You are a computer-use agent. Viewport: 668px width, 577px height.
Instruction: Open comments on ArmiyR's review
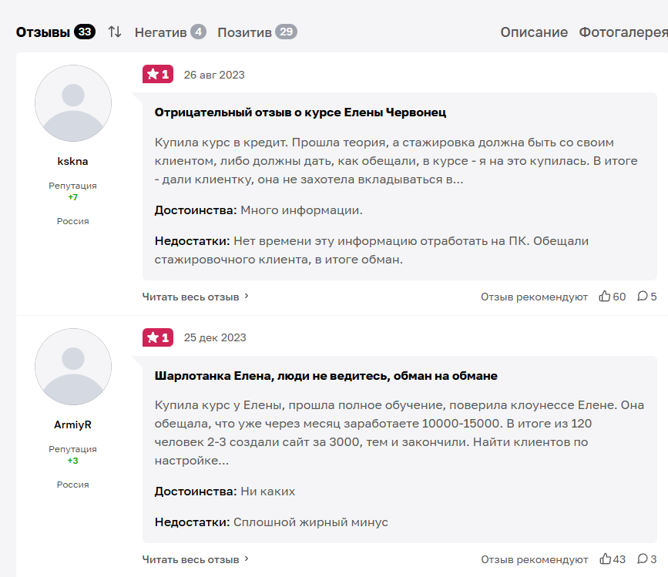(x=643, y=559)
